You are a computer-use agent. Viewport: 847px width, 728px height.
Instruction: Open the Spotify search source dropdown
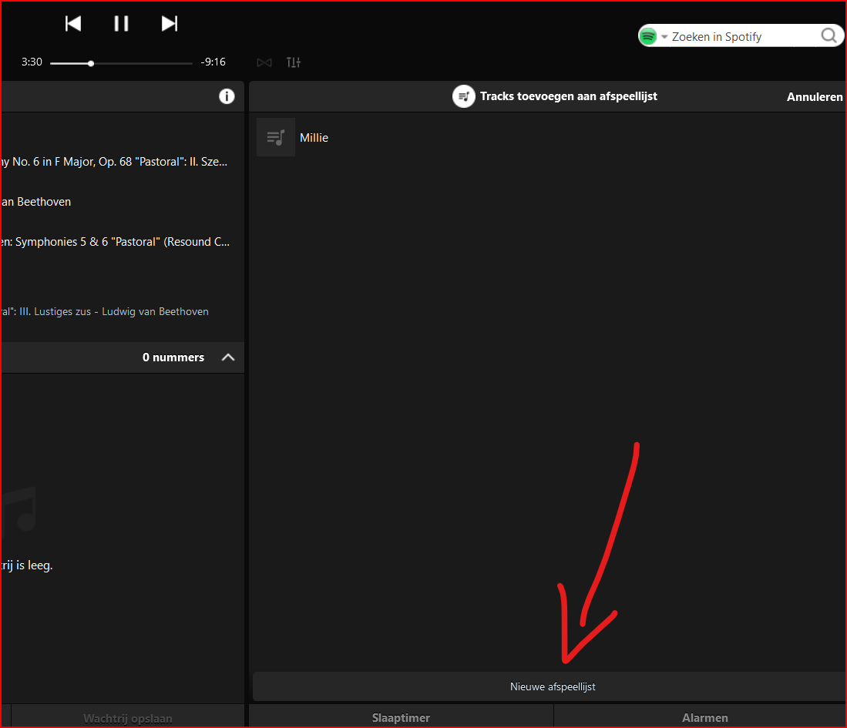pyautogui.click(x=664, y=37)
